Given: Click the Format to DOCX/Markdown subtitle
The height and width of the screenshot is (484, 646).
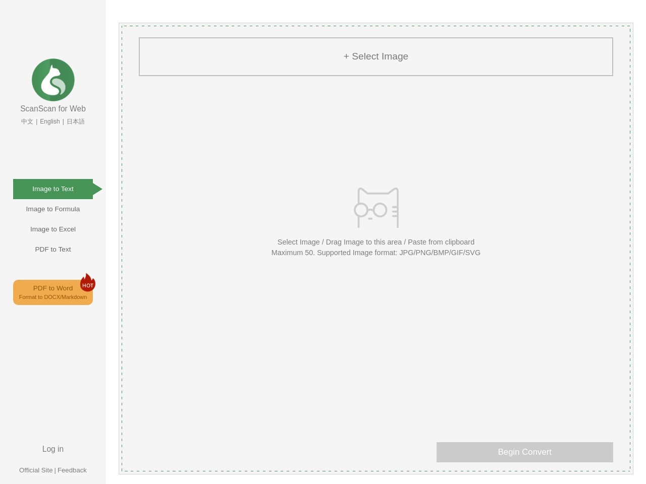Looking at the screenshot, I should [x=53, y=297].
